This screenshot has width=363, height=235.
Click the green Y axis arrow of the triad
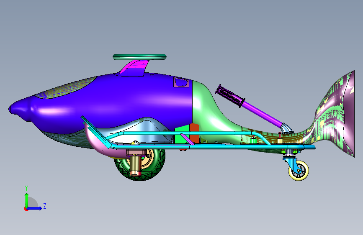tap(27, 200)
